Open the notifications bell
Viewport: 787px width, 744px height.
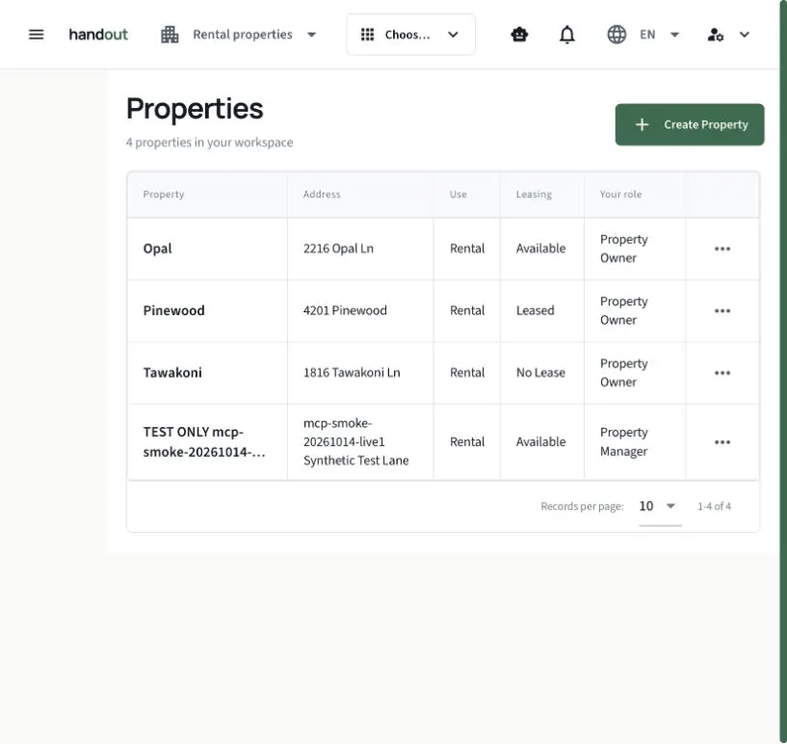pyautogui.click(x=567, y=35)
